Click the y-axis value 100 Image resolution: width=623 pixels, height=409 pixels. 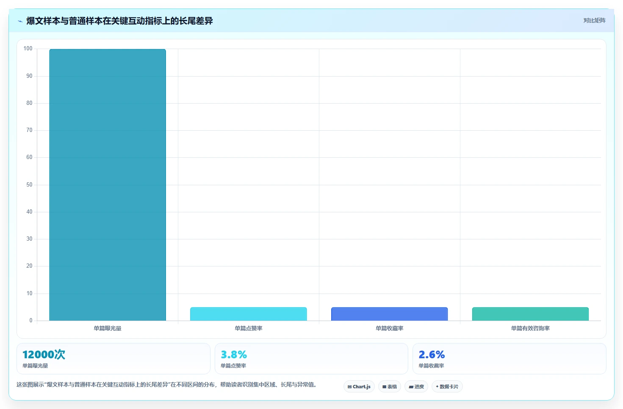point(28,49)
